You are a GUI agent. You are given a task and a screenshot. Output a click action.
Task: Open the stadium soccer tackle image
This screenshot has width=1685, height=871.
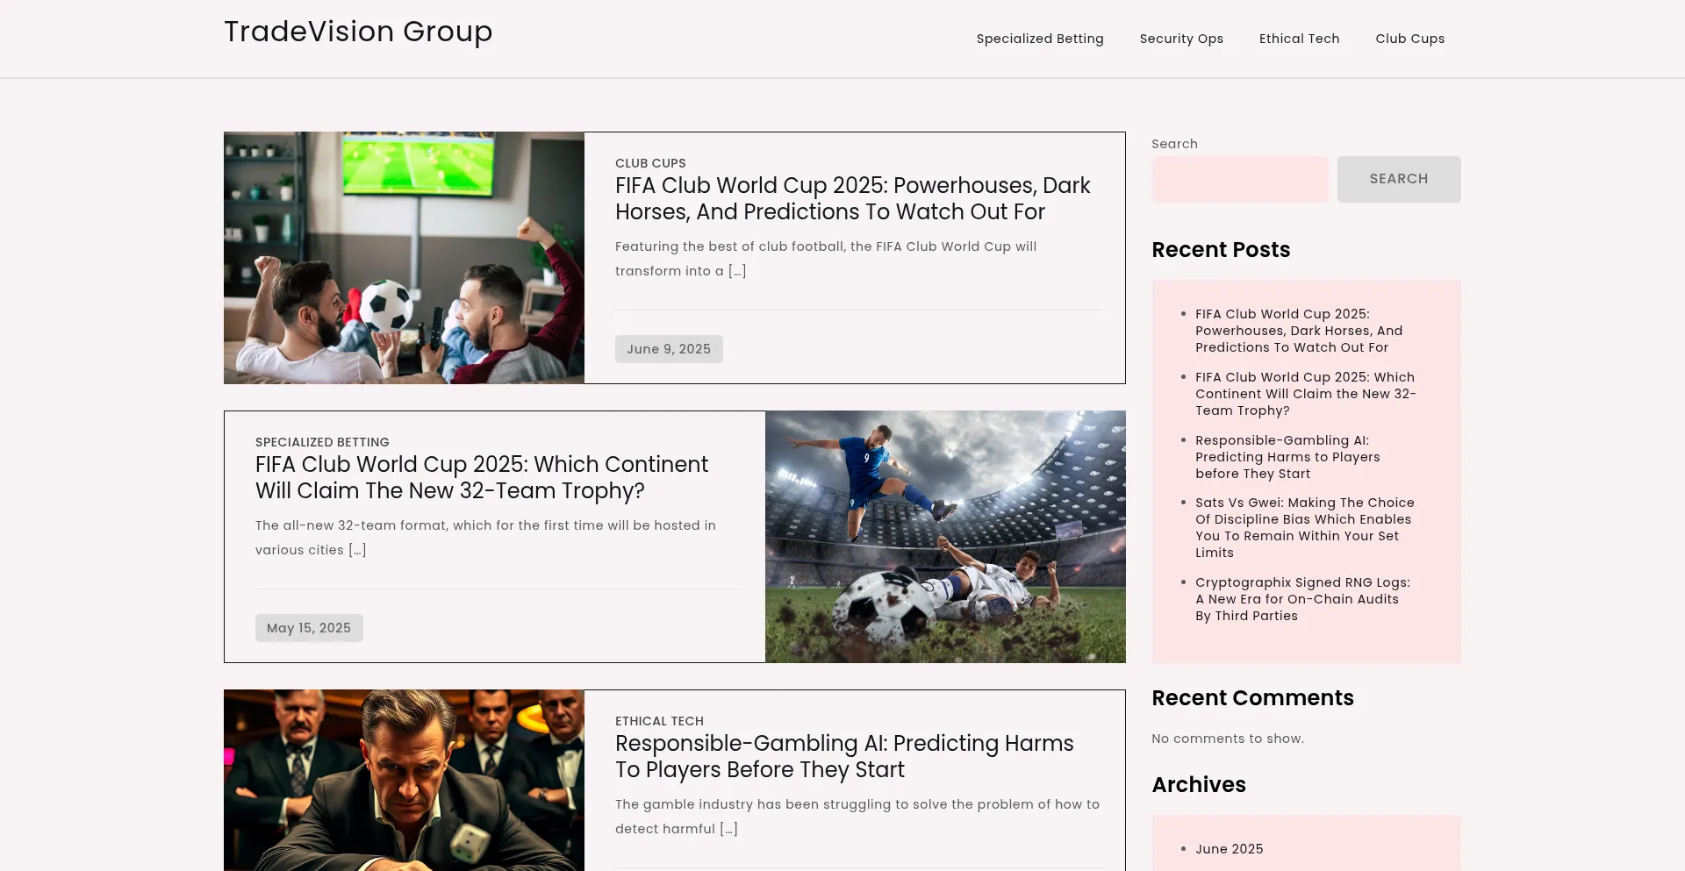click(x=944, y=536)
